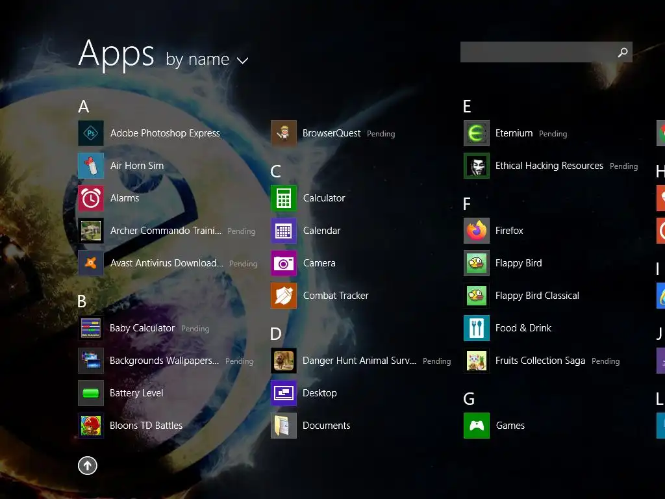Click the 'Camera' app name
The height and width of the screenshot is (499, 665).
point(320,263)
